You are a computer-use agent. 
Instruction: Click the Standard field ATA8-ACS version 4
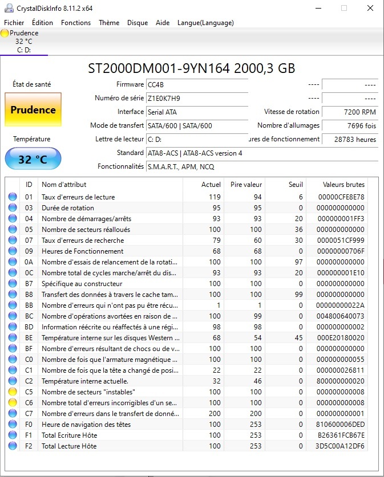(x=262, y=153)
